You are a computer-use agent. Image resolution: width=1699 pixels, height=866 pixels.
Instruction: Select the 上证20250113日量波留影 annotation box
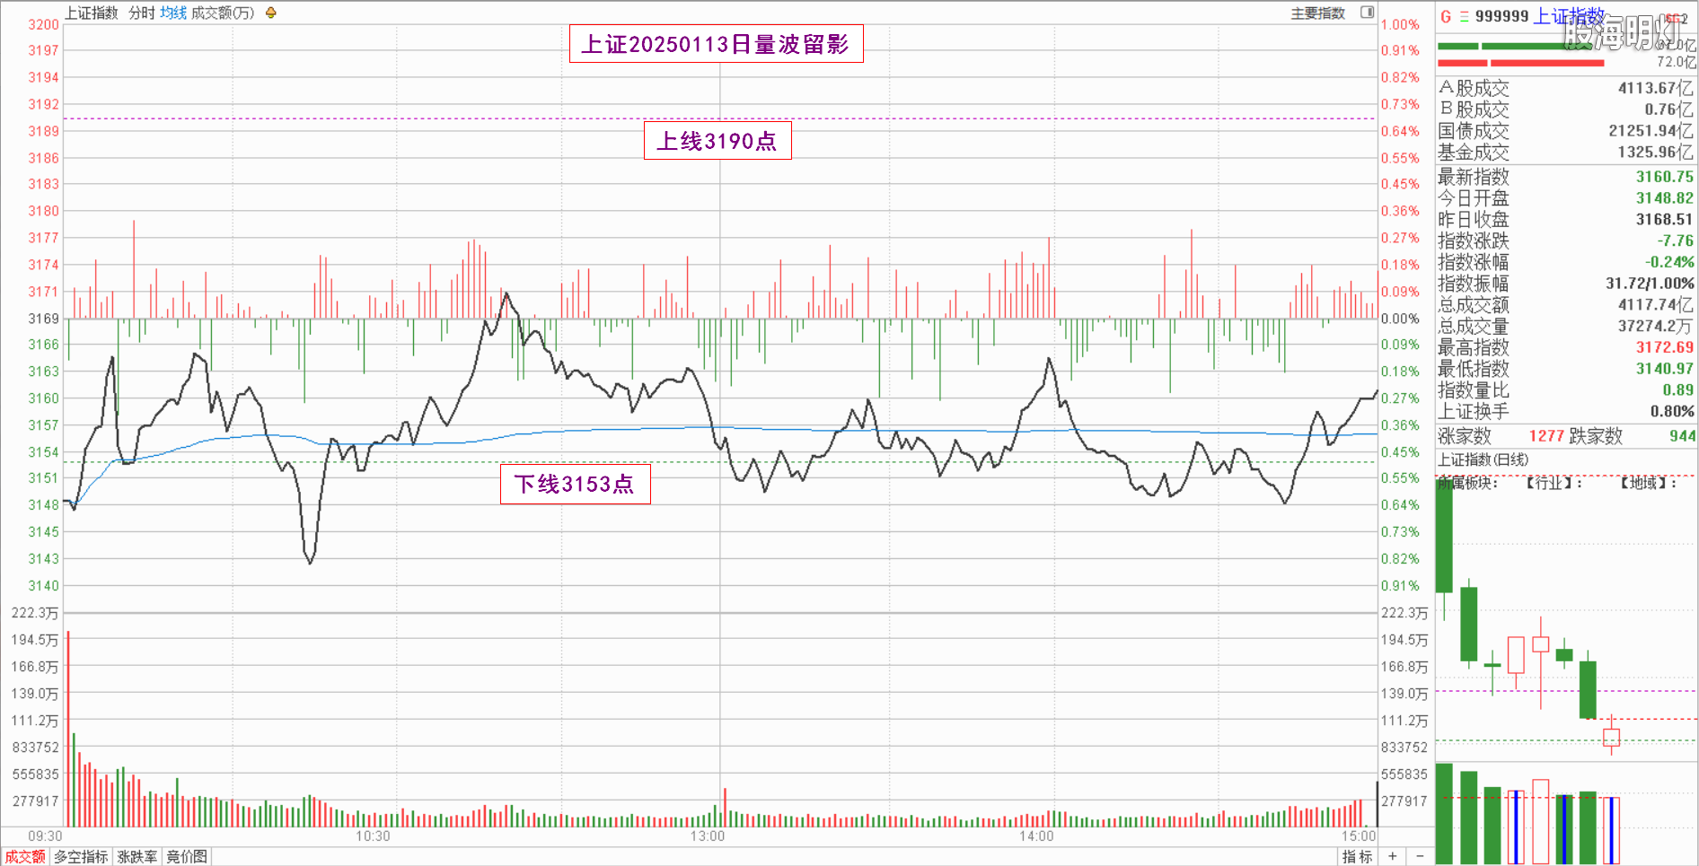pyautogui.click(x=716, y=44)
